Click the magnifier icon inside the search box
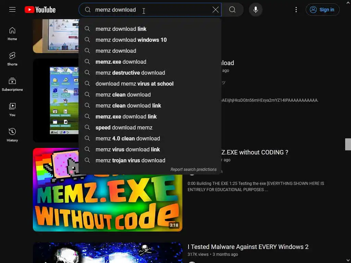351x263 pixels. pyautogui.click(x=87, y=10)
